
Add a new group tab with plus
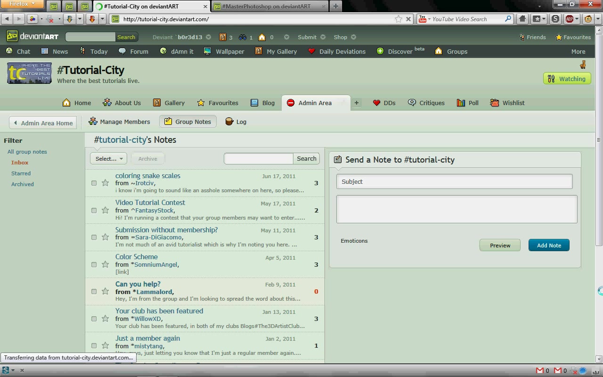click(357, 103)
